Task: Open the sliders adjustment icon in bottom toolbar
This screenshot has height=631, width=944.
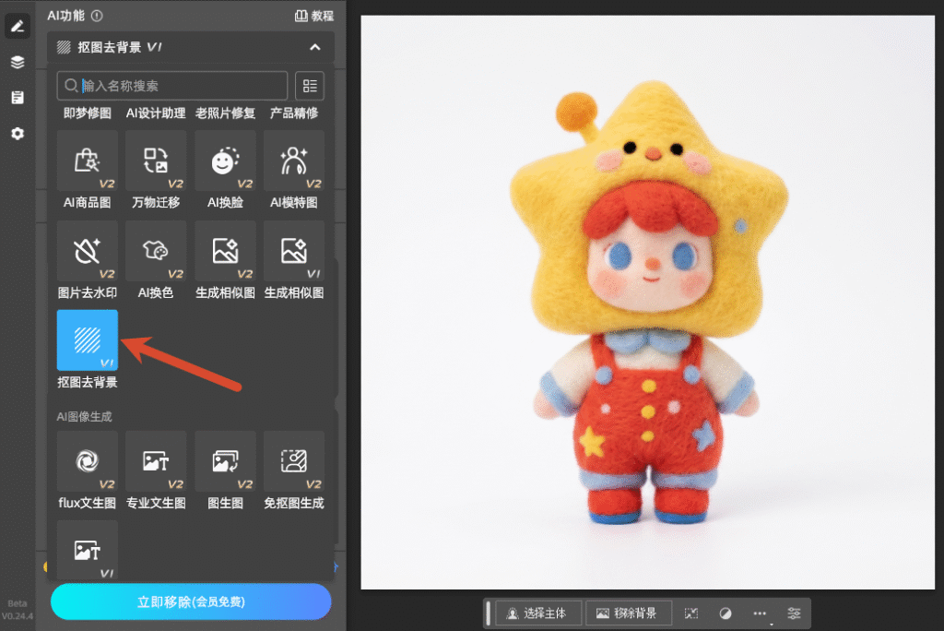Action: (x=794, y=613)
